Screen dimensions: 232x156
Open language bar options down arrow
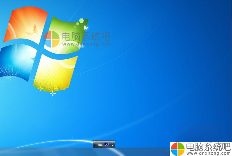pos(112,146)
